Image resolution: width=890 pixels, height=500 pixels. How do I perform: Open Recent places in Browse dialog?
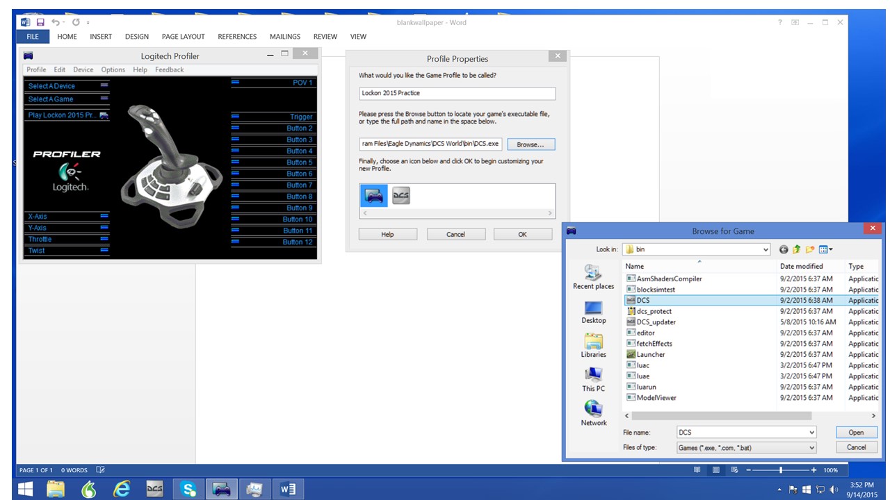pyautogui.click(x=593, y=277)
